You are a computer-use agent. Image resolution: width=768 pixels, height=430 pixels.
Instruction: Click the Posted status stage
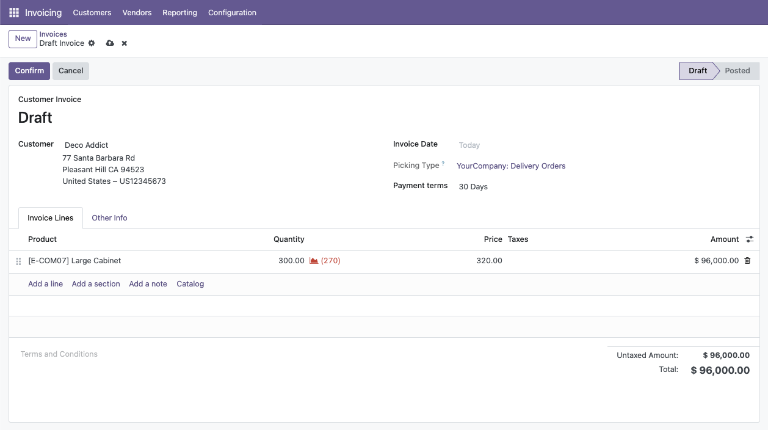pyautogui.click(x=737, y=71)
